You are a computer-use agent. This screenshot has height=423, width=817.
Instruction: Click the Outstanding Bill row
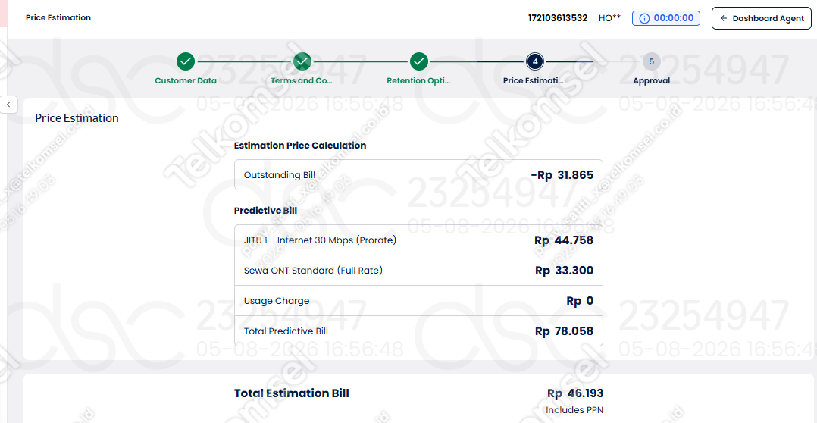[418, 175]
